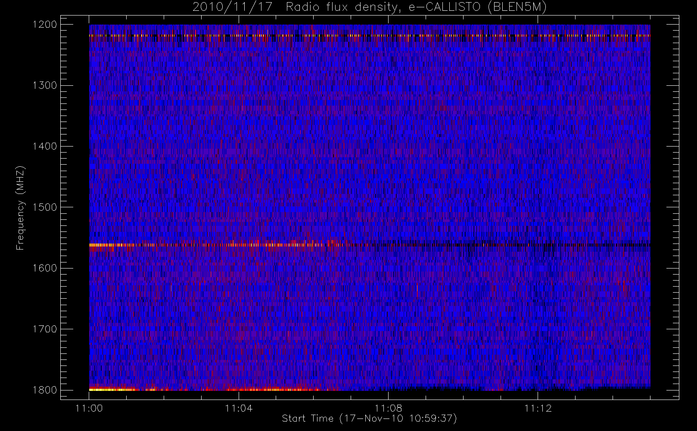Click the 'Start Time (17-Nov-10 10:59:37)' label
This screenshot has width=697, height=431.
coord(369,419)
